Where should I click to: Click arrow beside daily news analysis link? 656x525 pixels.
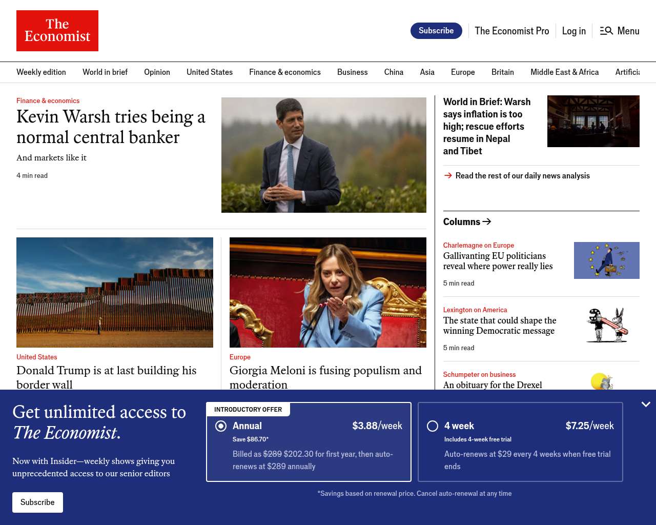click(x=448, y=175)
